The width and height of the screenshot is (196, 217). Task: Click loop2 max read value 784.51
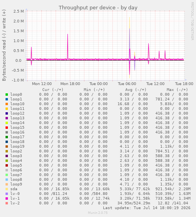click(162, 151)
